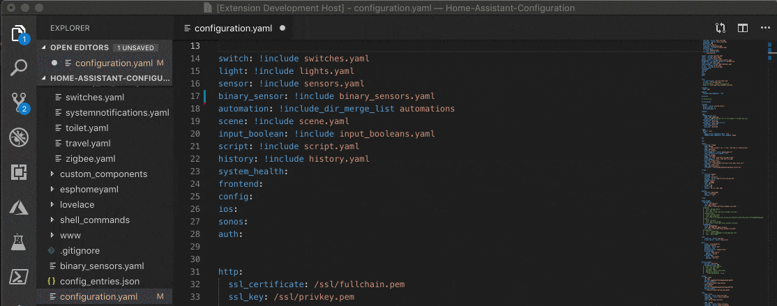Click binary_sensors.yaml in editor line 17
Image resolution: width=777 pixels, height=306 pixels.
click(x=387, y=95)
